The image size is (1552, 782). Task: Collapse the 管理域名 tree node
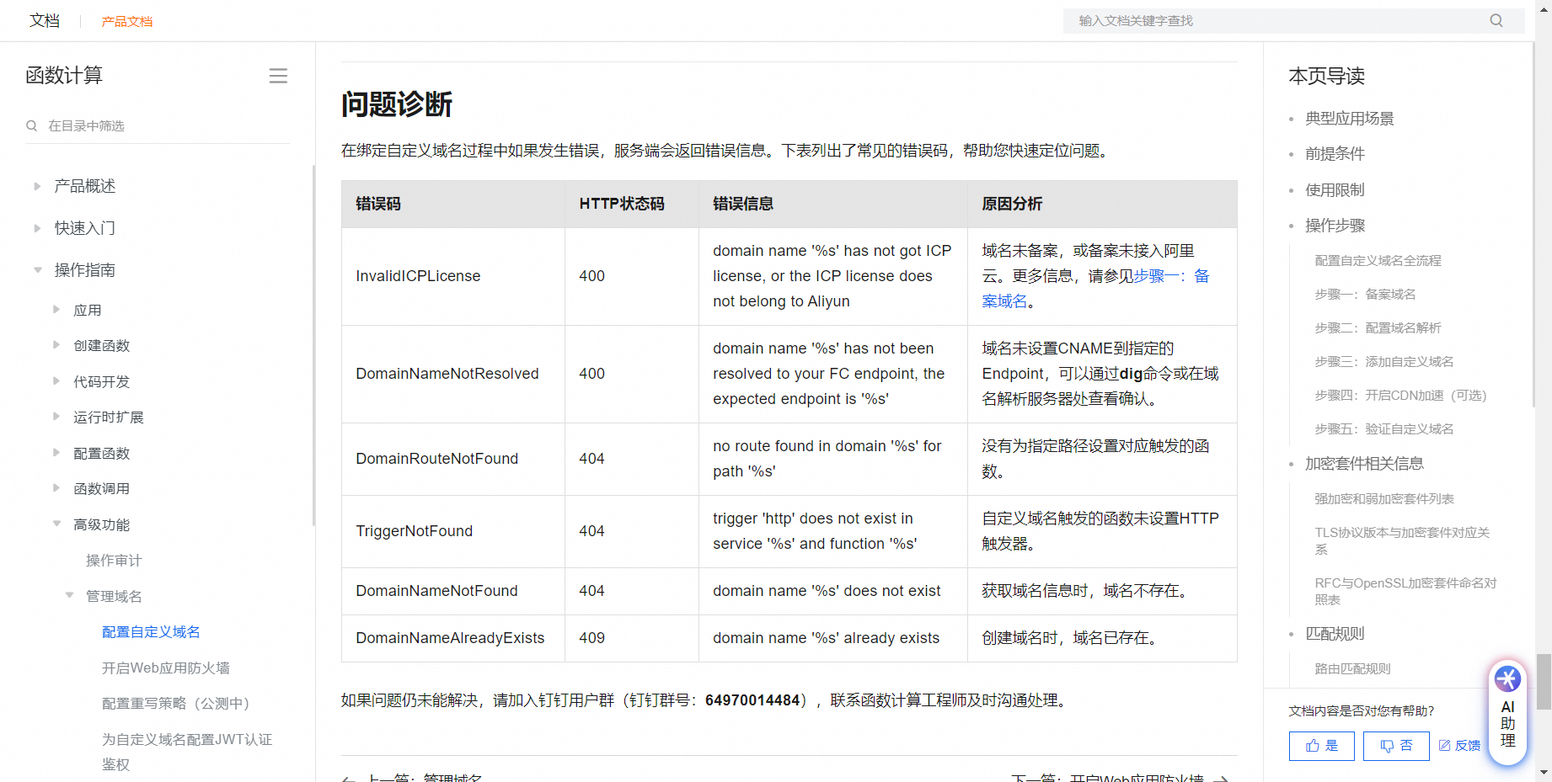[69, 596]
